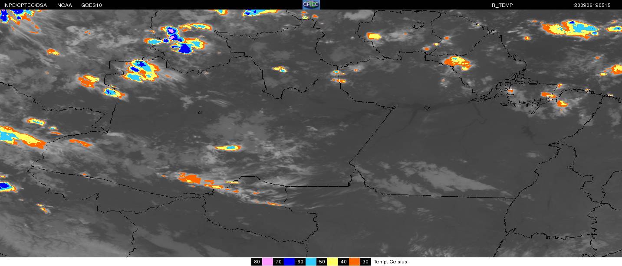622x266 pixels.
Task: Click the 200906190515 timestamp
Action: 592,5
